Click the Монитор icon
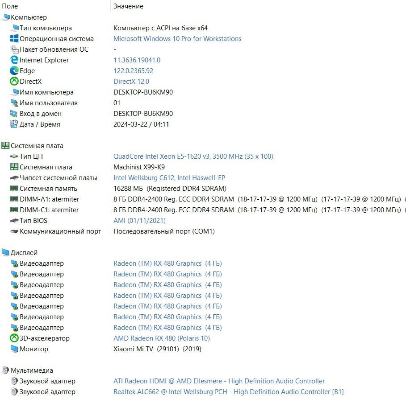The image size is (406, 403). click(x=14, y=349)
